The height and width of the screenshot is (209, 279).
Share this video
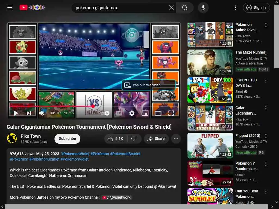pos(156,139)
